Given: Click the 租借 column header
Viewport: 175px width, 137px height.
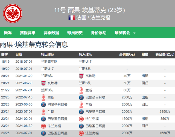Looking at the screenshot, I should pyautogui.click(x=145, y=54).
